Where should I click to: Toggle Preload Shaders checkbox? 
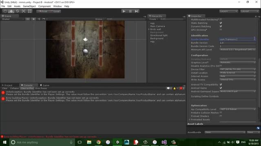coord(221,116)
